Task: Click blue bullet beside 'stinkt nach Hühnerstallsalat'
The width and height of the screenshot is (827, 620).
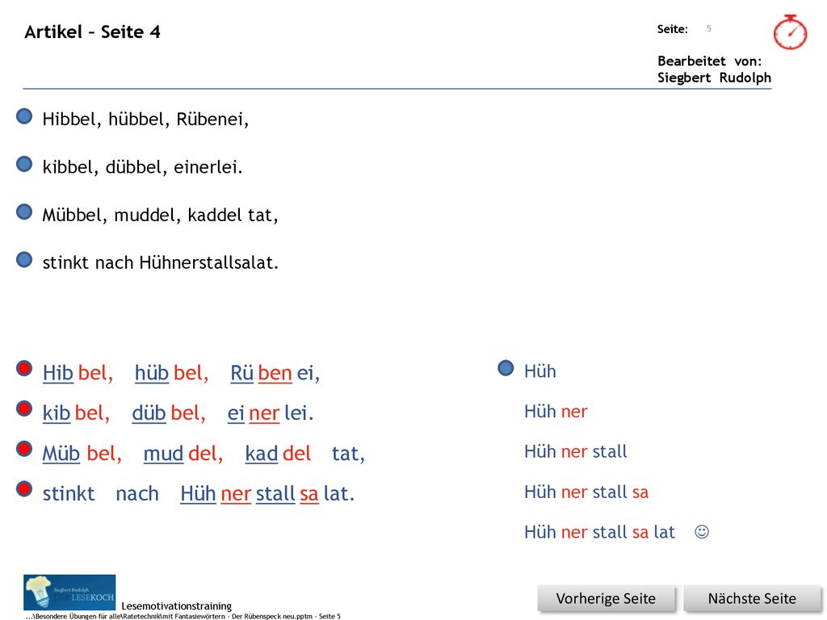Action: pyautogui.click(x=24, y=259)
